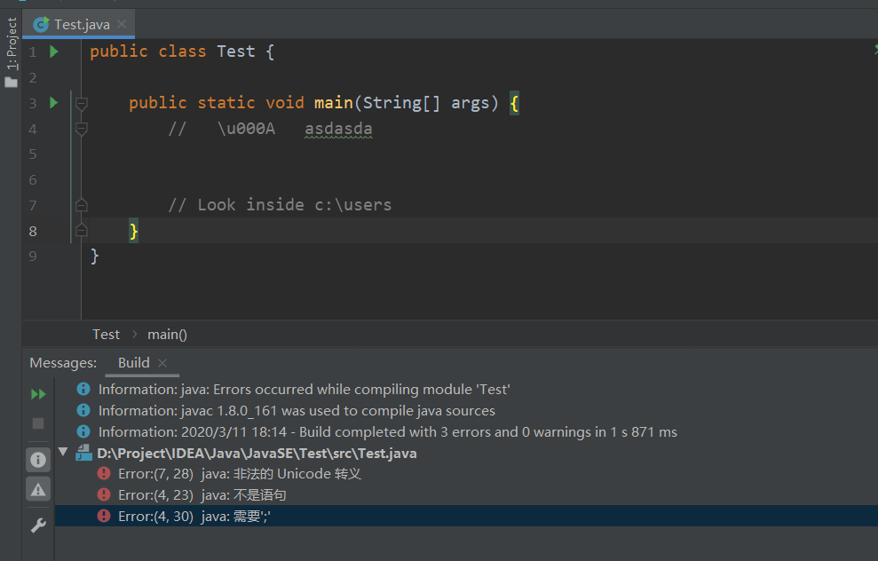Open the Project tool window sidebar tab

(12, 43)
